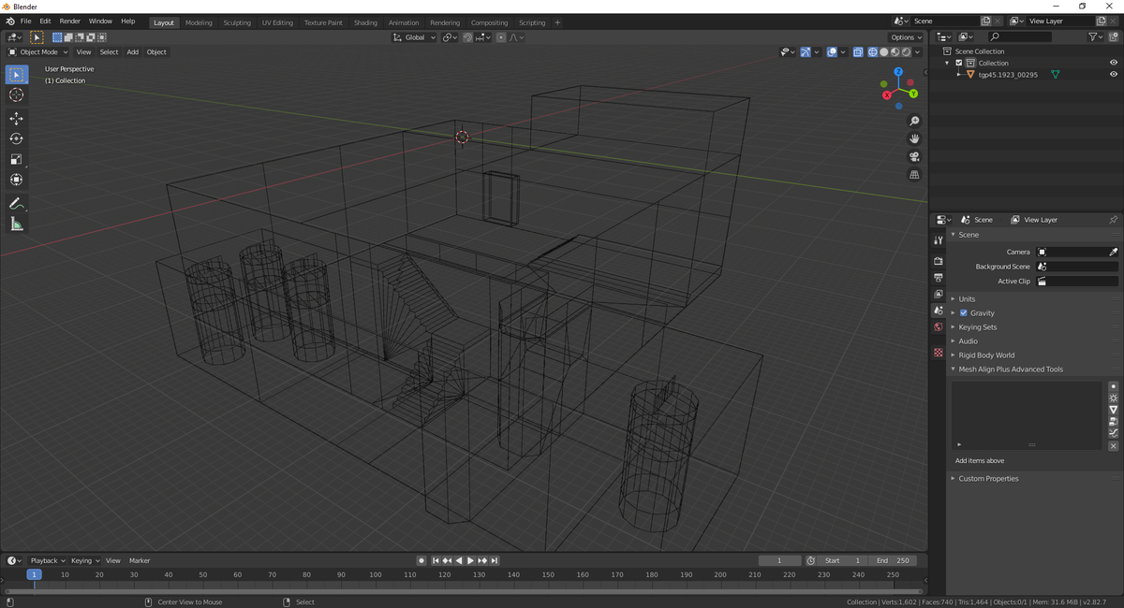
Task: Select the Transform tool
Action: (16, 180)
